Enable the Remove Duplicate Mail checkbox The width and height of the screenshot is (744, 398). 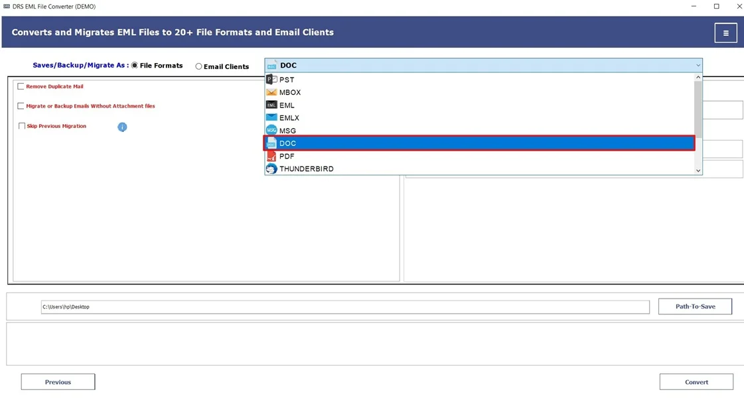21,86
